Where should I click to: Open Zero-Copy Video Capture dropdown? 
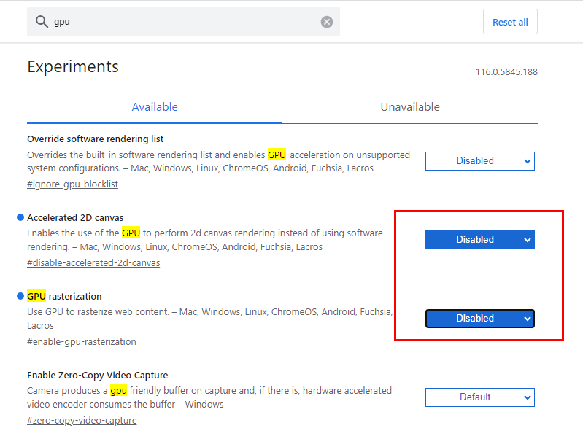pos(479,397)
